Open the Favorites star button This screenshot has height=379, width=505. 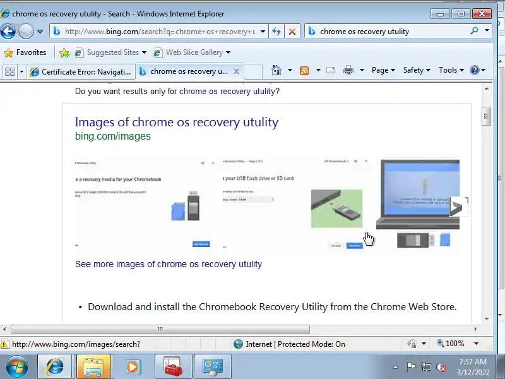(25, 52)
